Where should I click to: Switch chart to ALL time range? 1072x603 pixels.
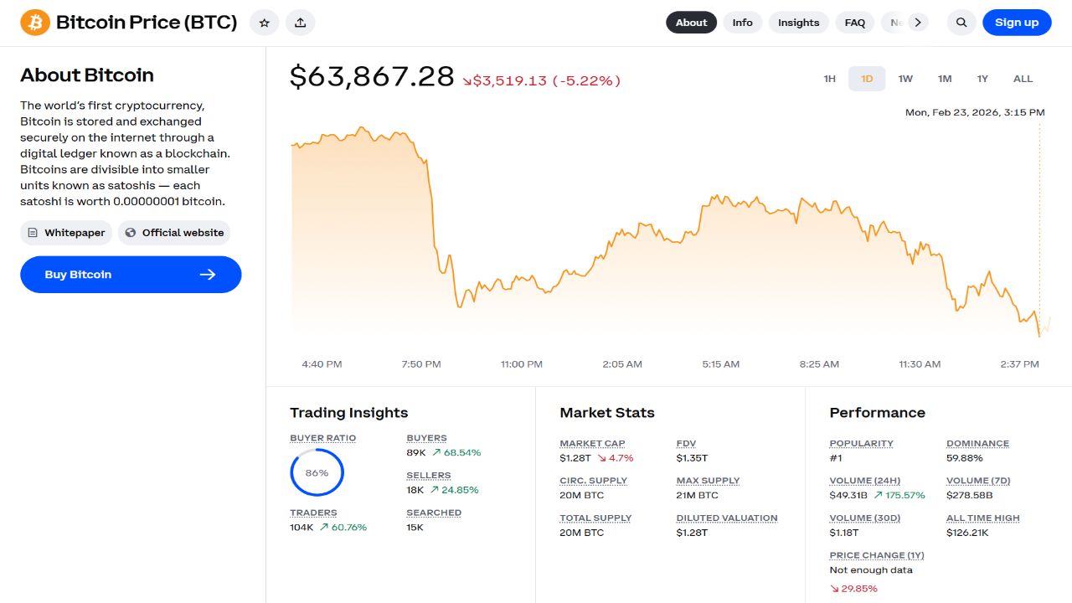pos(1023,79)
